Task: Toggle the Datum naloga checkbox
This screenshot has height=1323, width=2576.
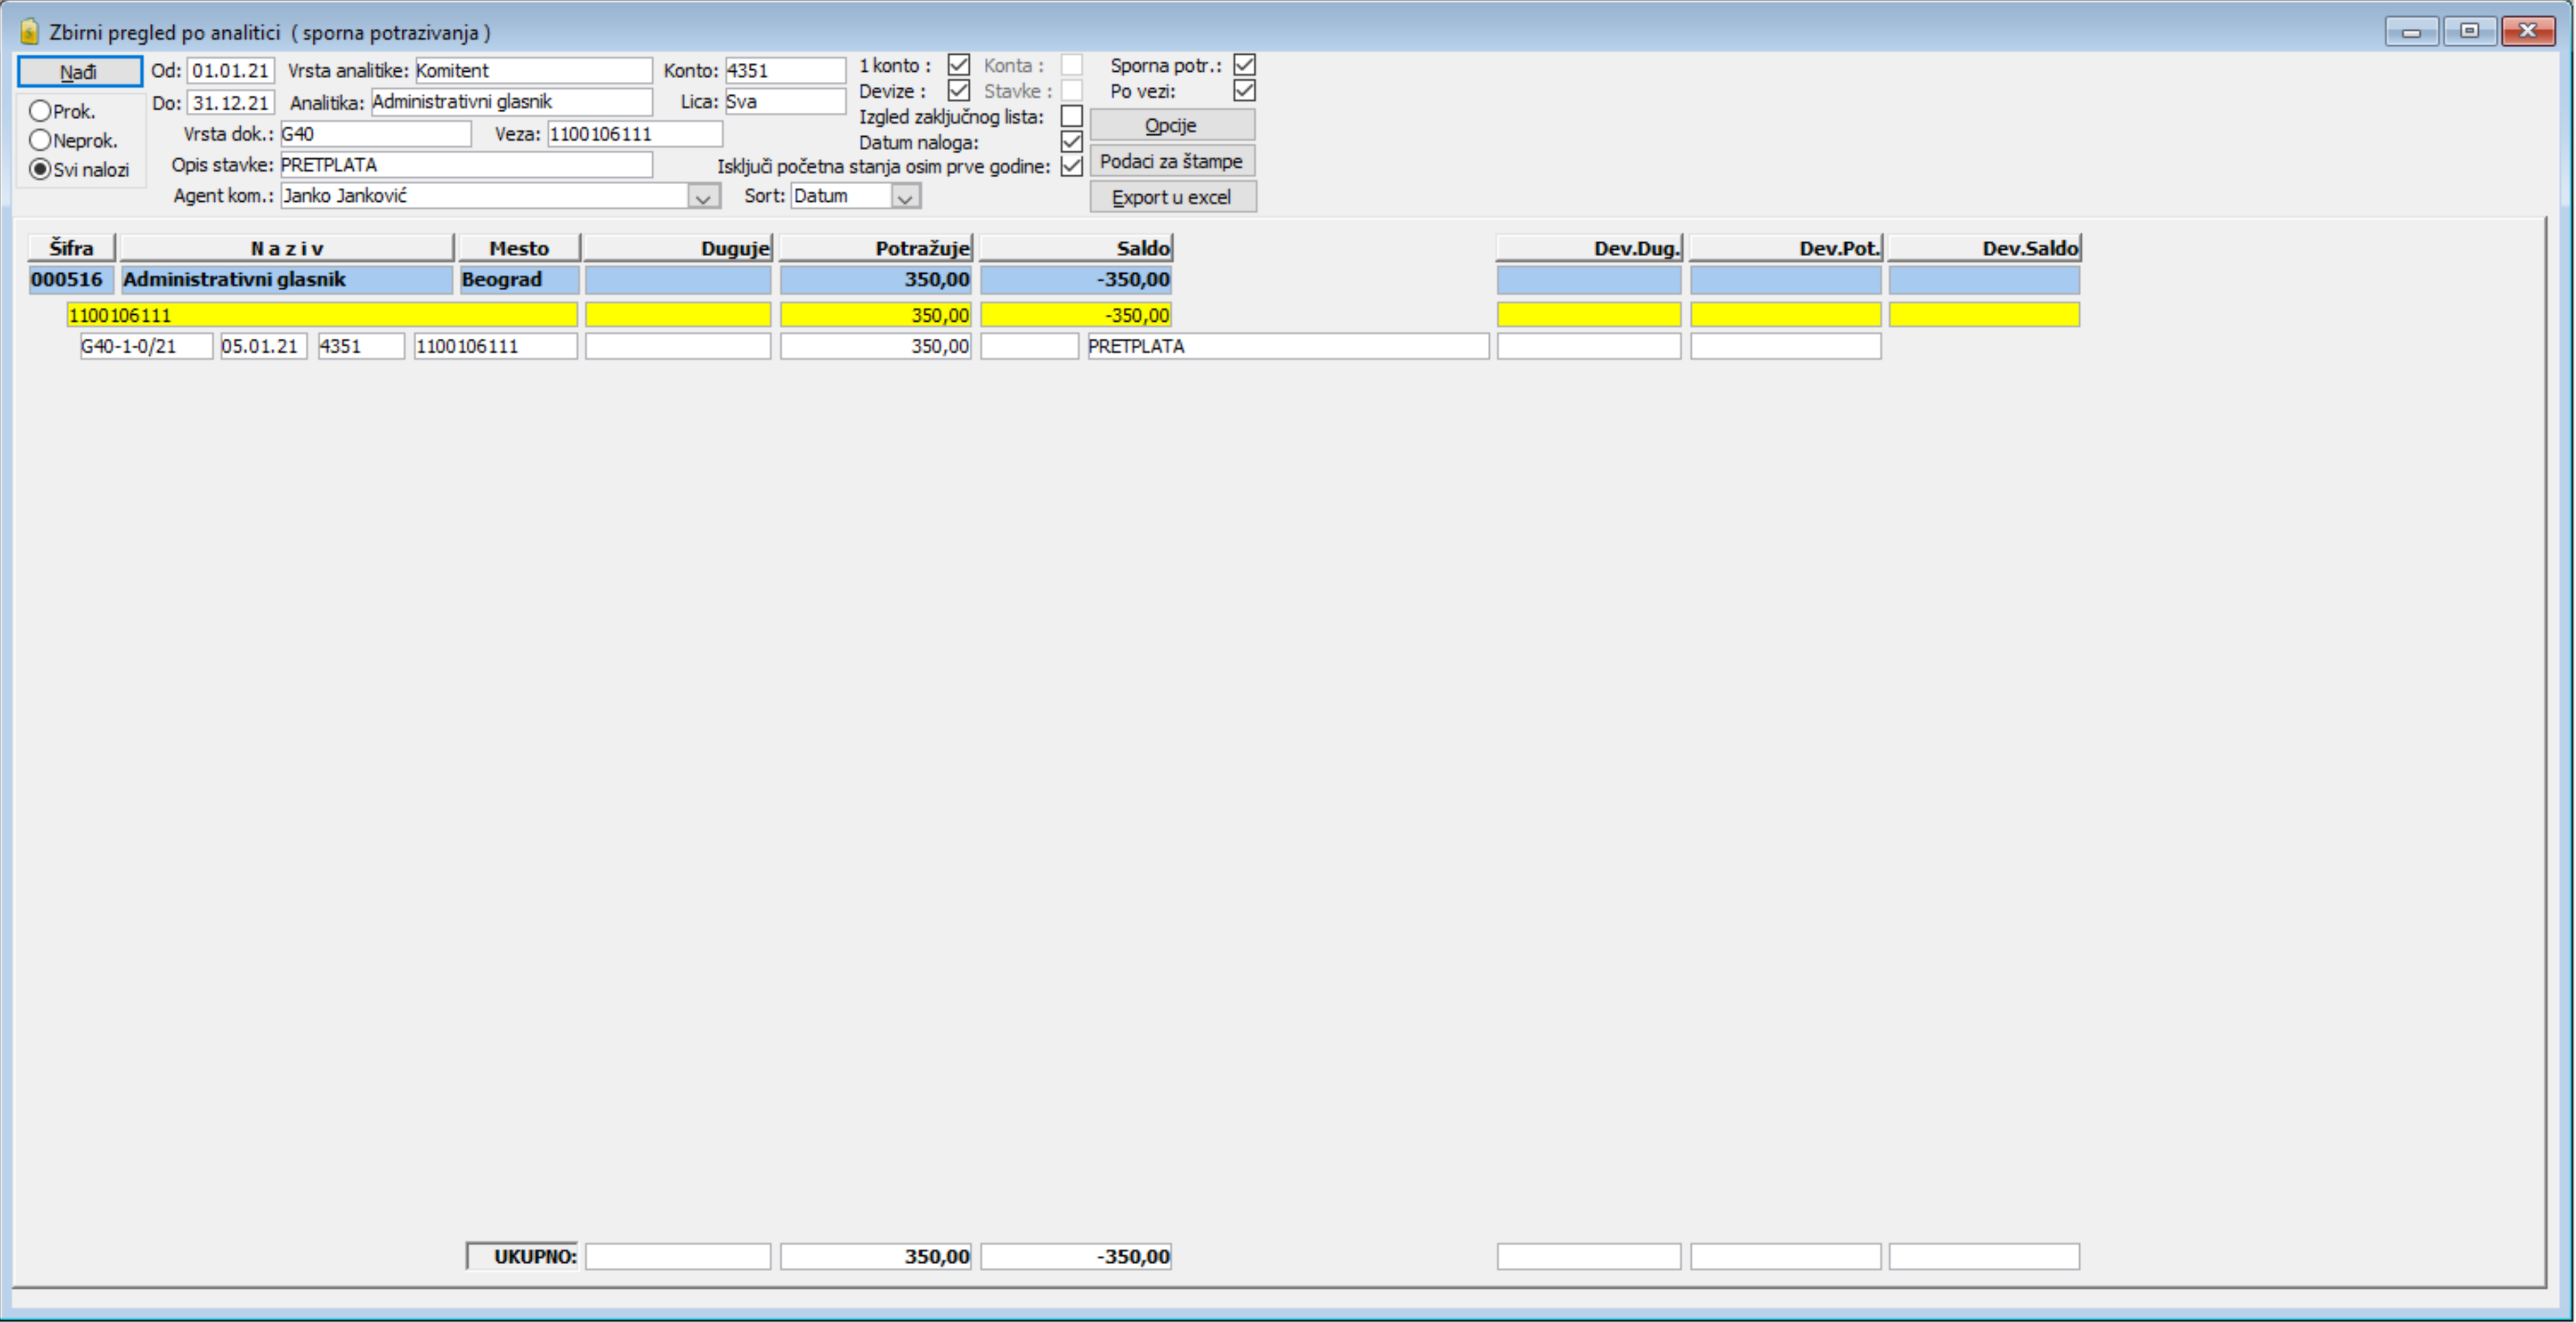Action: [1071, 141]
